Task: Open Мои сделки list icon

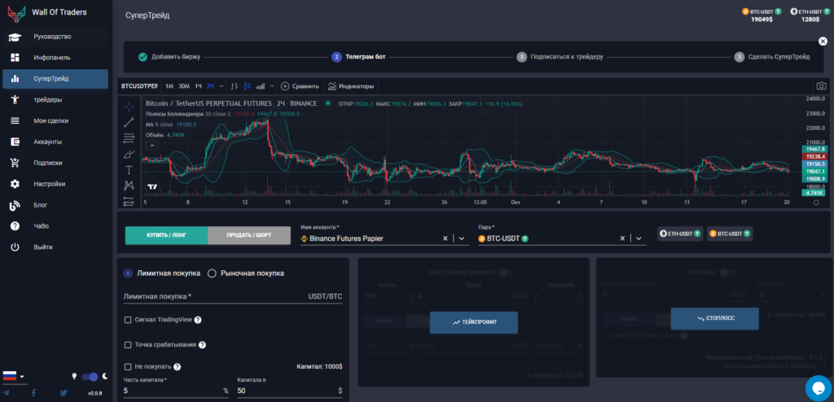Action: [x=15, y=120]
